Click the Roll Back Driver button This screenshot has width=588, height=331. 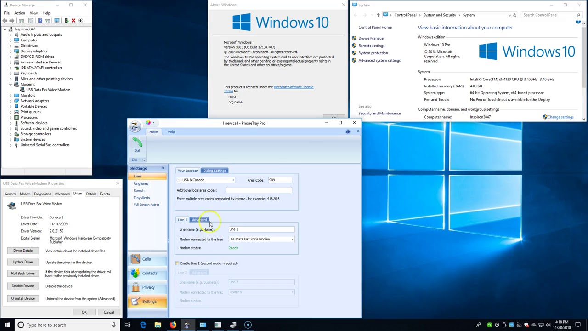(x=23, y=274)
